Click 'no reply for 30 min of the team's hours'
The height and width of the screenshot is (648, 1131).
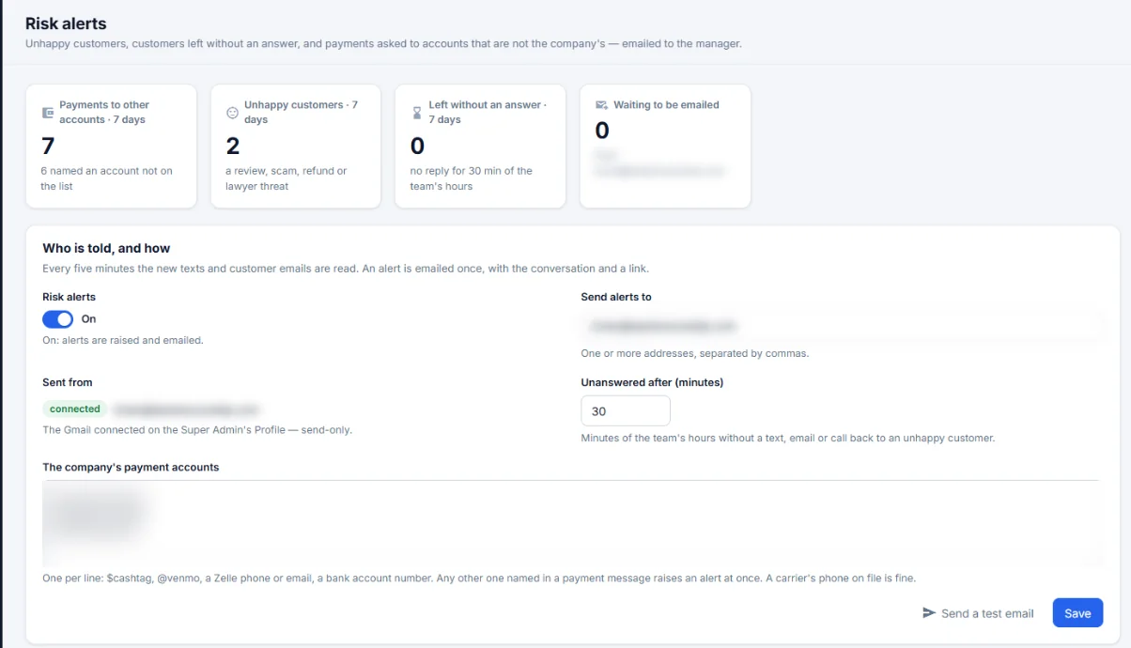pos(472,178)
